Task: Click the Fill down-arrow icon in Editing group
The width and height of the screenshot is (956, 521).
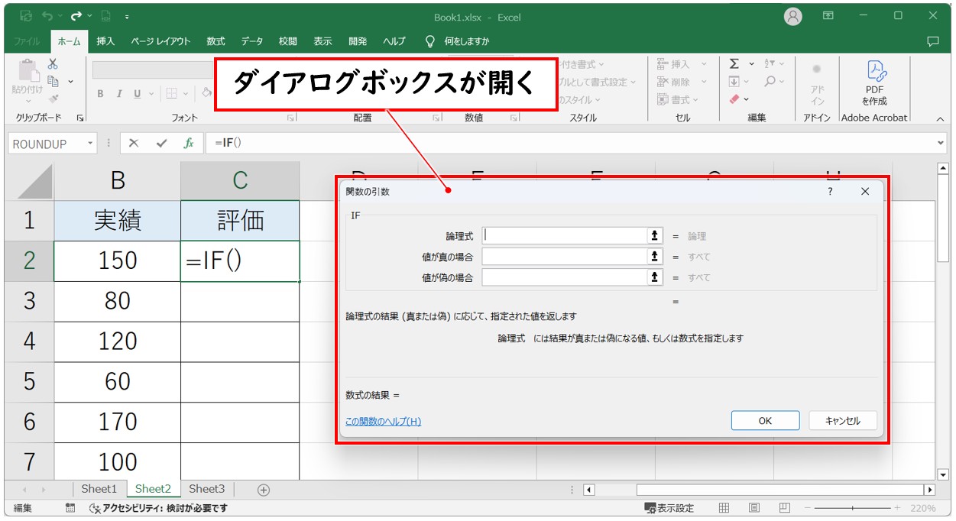Action: click(734, 81)
